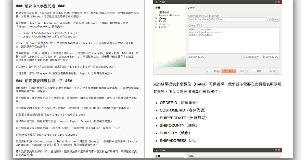The height and width of the screenshot is (160, 306).
Task: Click the Load query folder icon button
Action: click(x=251, y=57)
